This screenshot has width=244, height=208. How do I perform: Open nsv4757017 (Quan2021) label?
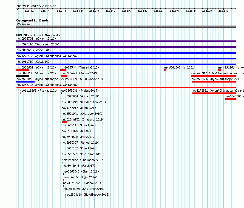(x=79, y=108)
